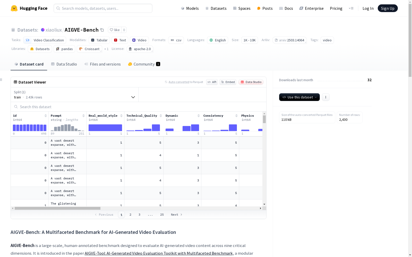Navigate to Enterprise
This screenshot has width=412, height=257.
tap(311, 8)
